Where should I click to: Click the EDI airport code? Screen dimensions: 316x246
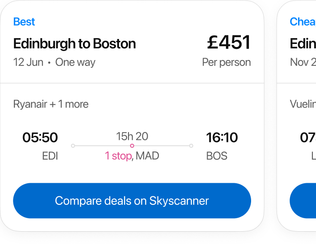50,156
